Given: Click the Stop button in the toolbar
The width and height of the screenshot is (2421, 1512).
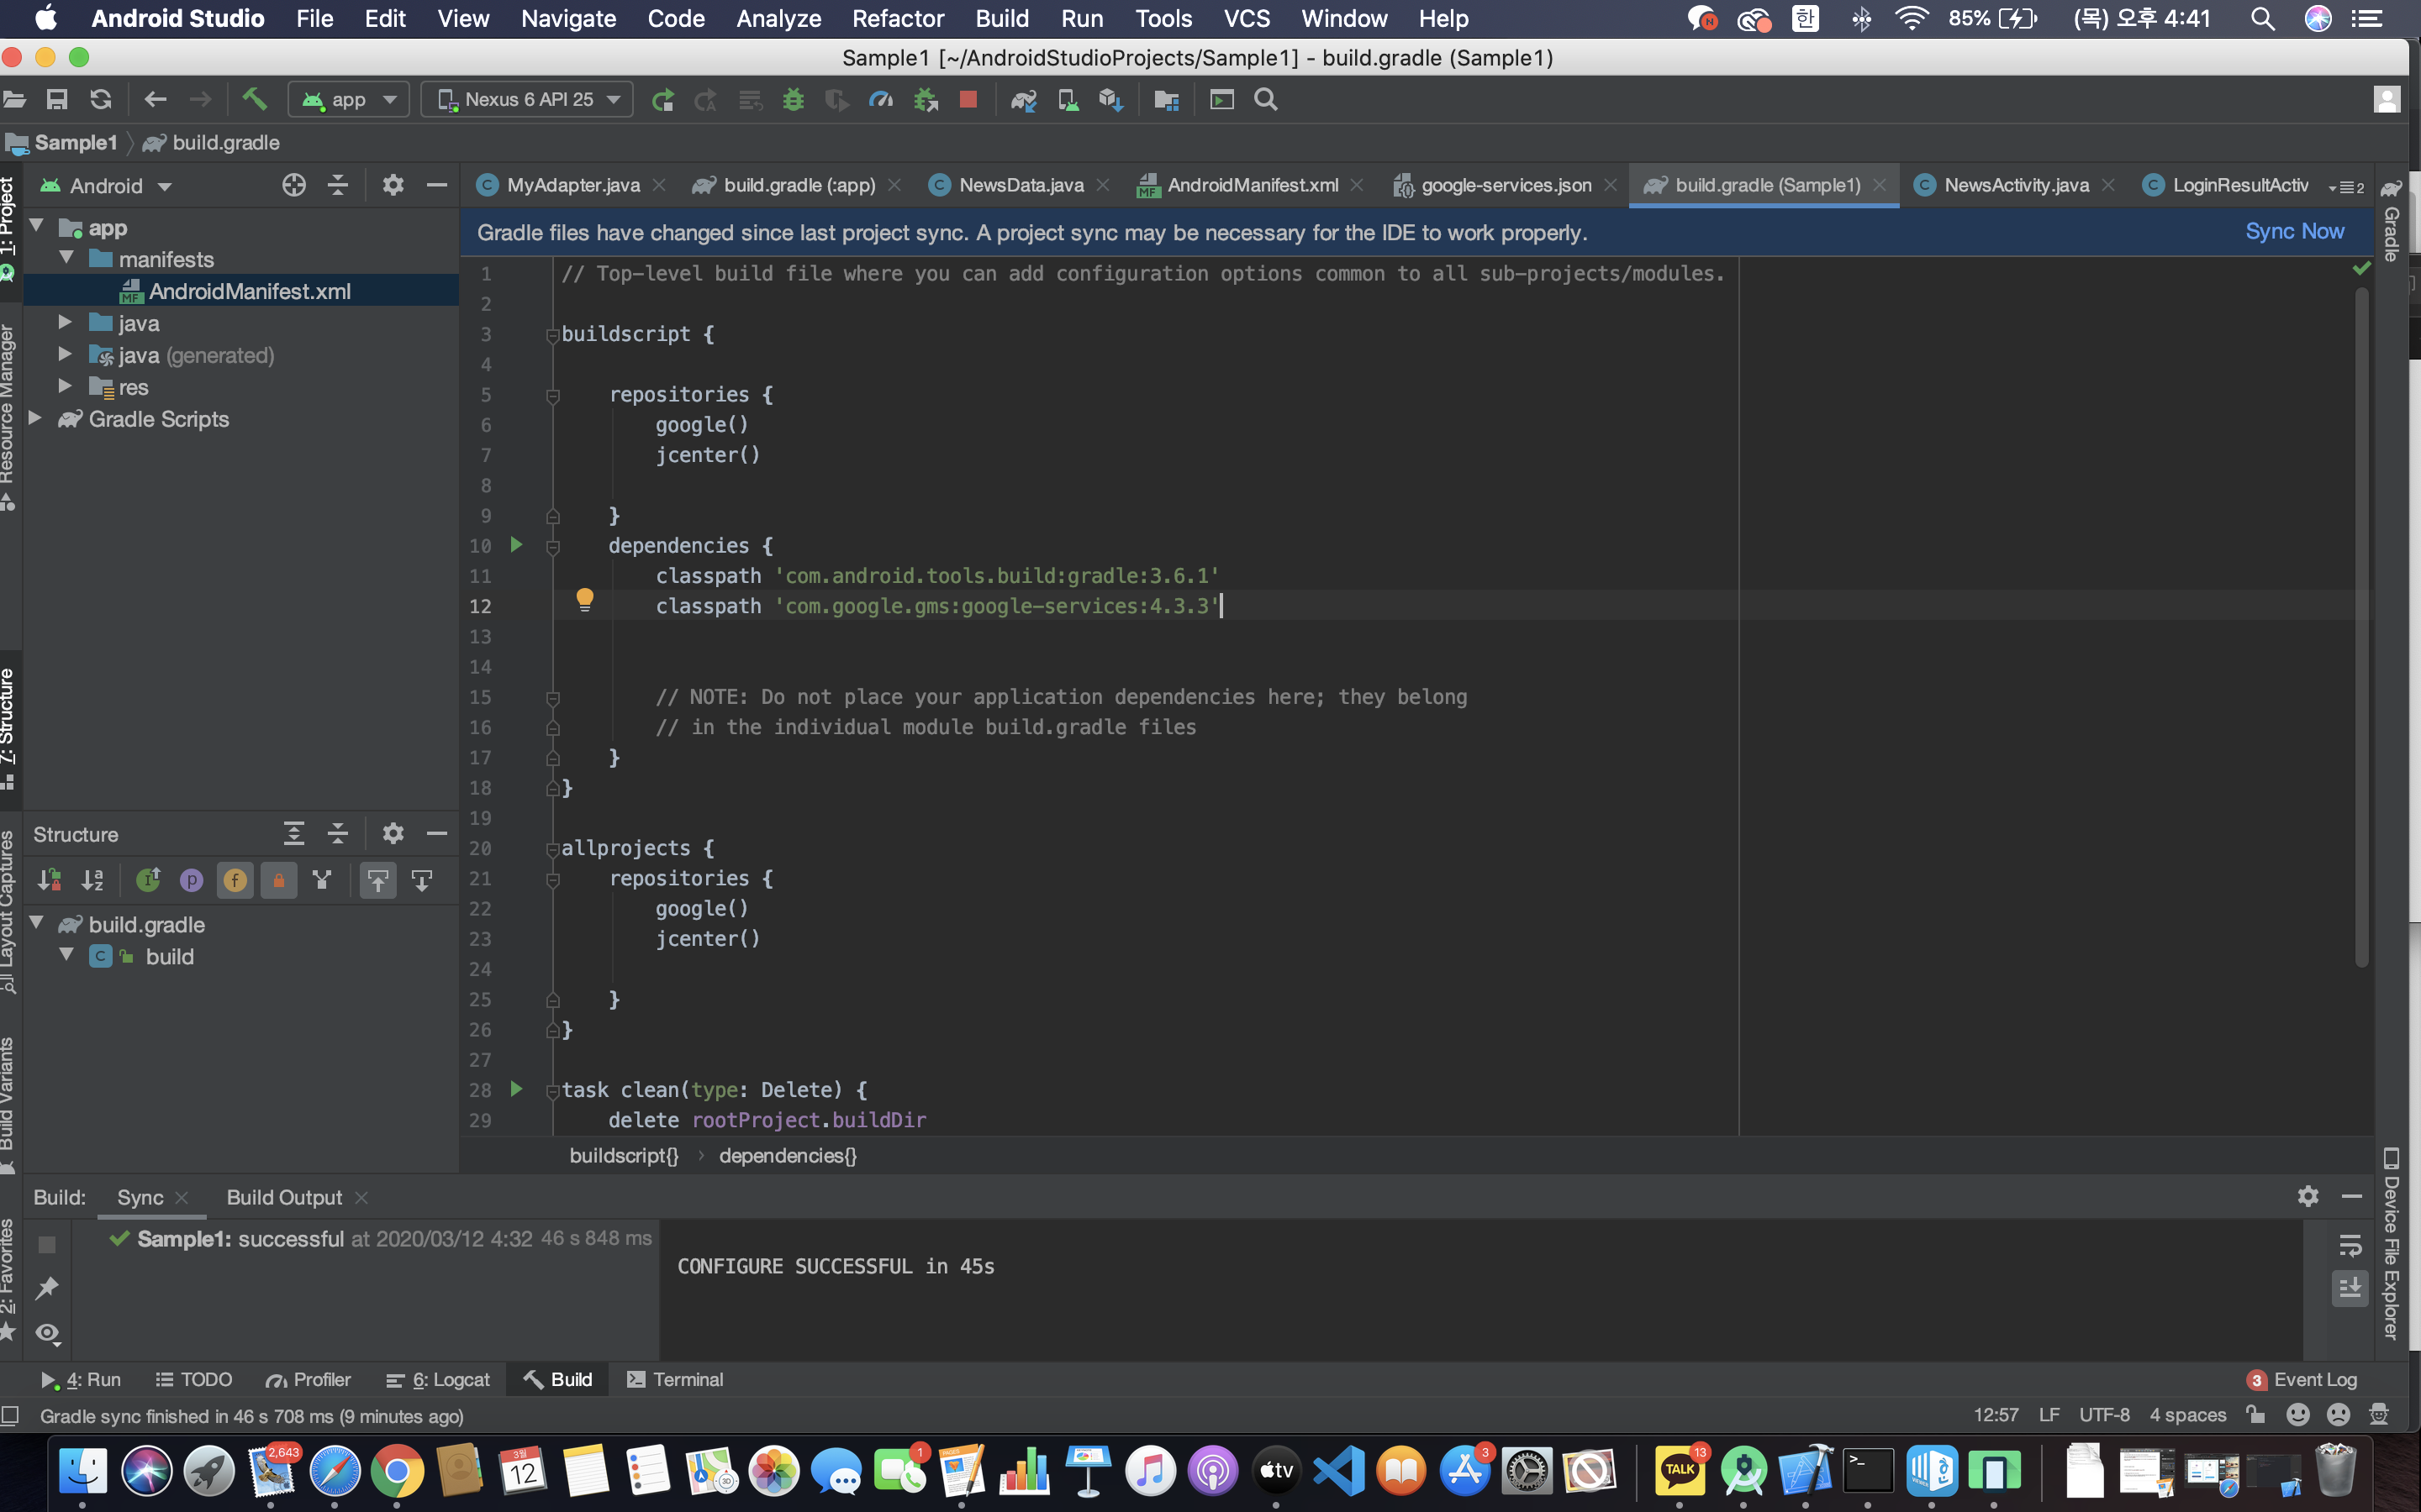Looking at the screenshot, I should point(968,99).
